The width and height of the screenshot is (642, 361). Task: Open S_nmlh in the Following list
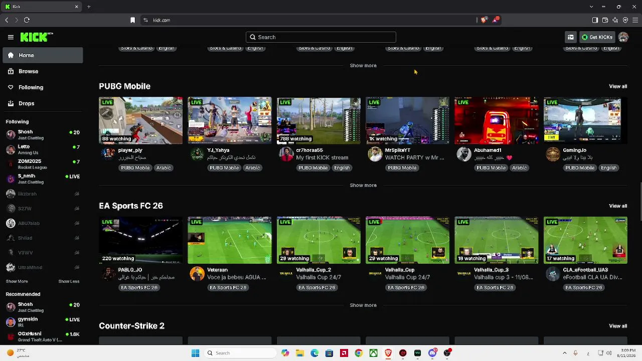(x=43, y=178)
